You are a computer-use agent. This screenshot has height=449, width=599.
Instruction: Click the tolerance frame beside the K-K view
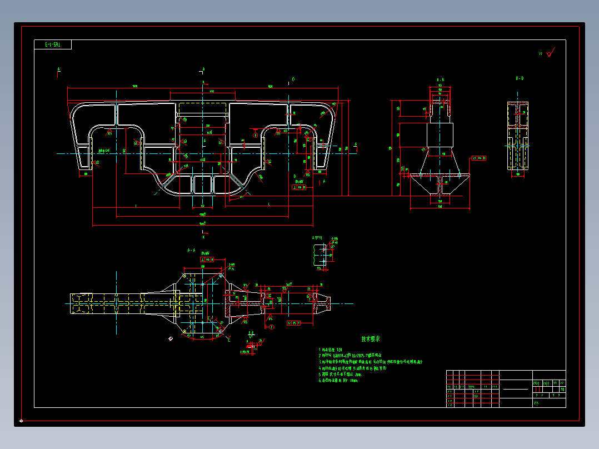478,158
